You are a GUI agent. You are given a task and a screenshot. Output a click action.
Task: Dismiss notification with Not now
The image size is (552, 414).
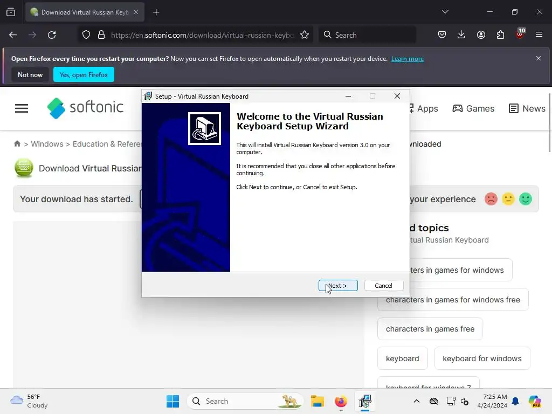30,74
